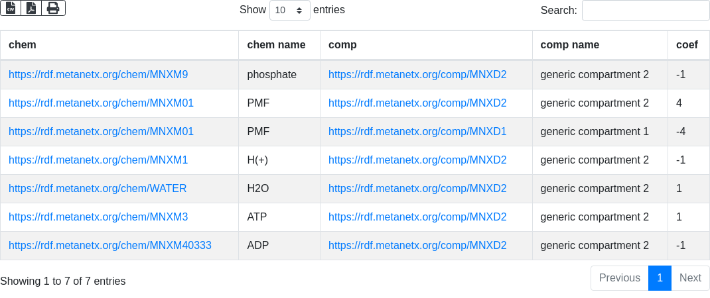Print the table

tap(53, 8)
